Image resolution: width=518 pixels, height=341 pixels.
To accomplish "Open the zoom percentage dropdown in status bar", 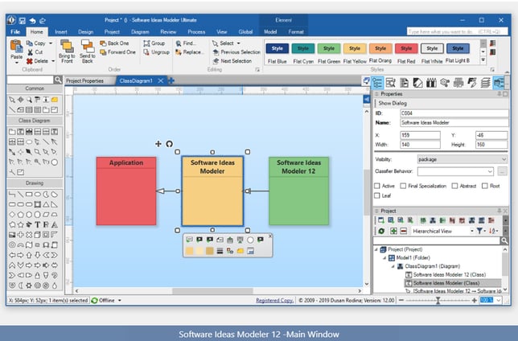I will click(498, 300).
